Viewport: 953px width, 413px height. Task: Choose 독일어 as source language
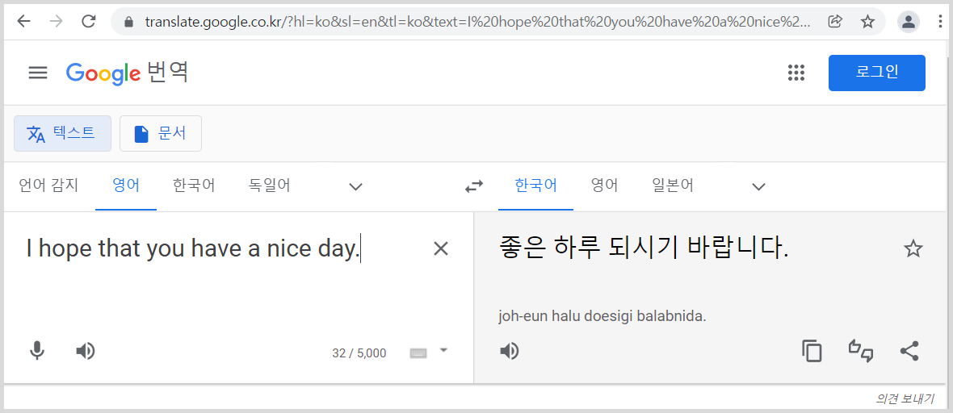[269, 186]
